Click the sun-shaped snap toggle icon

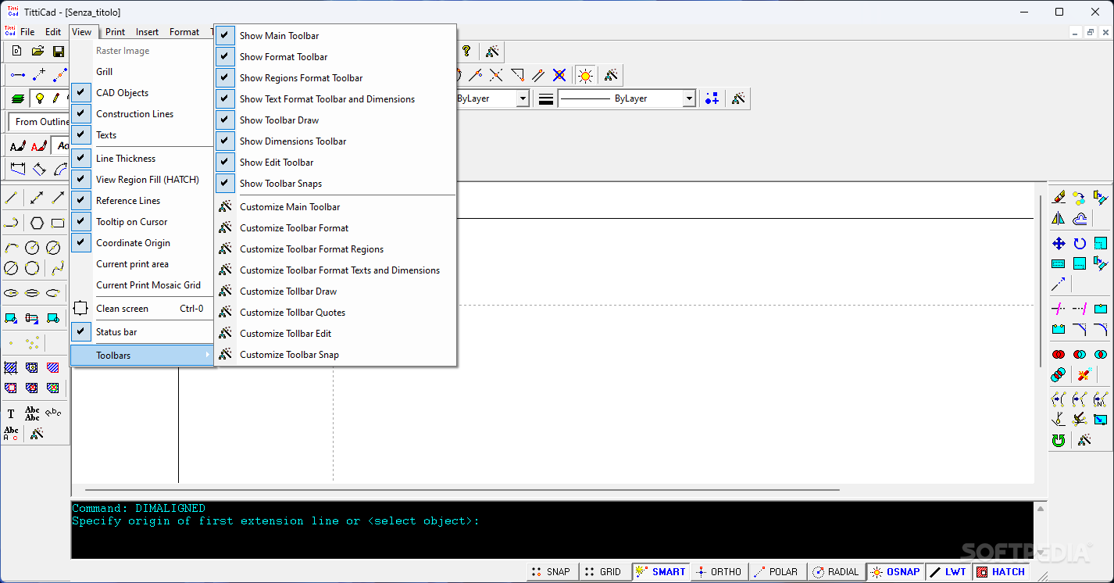pos(585,75)
